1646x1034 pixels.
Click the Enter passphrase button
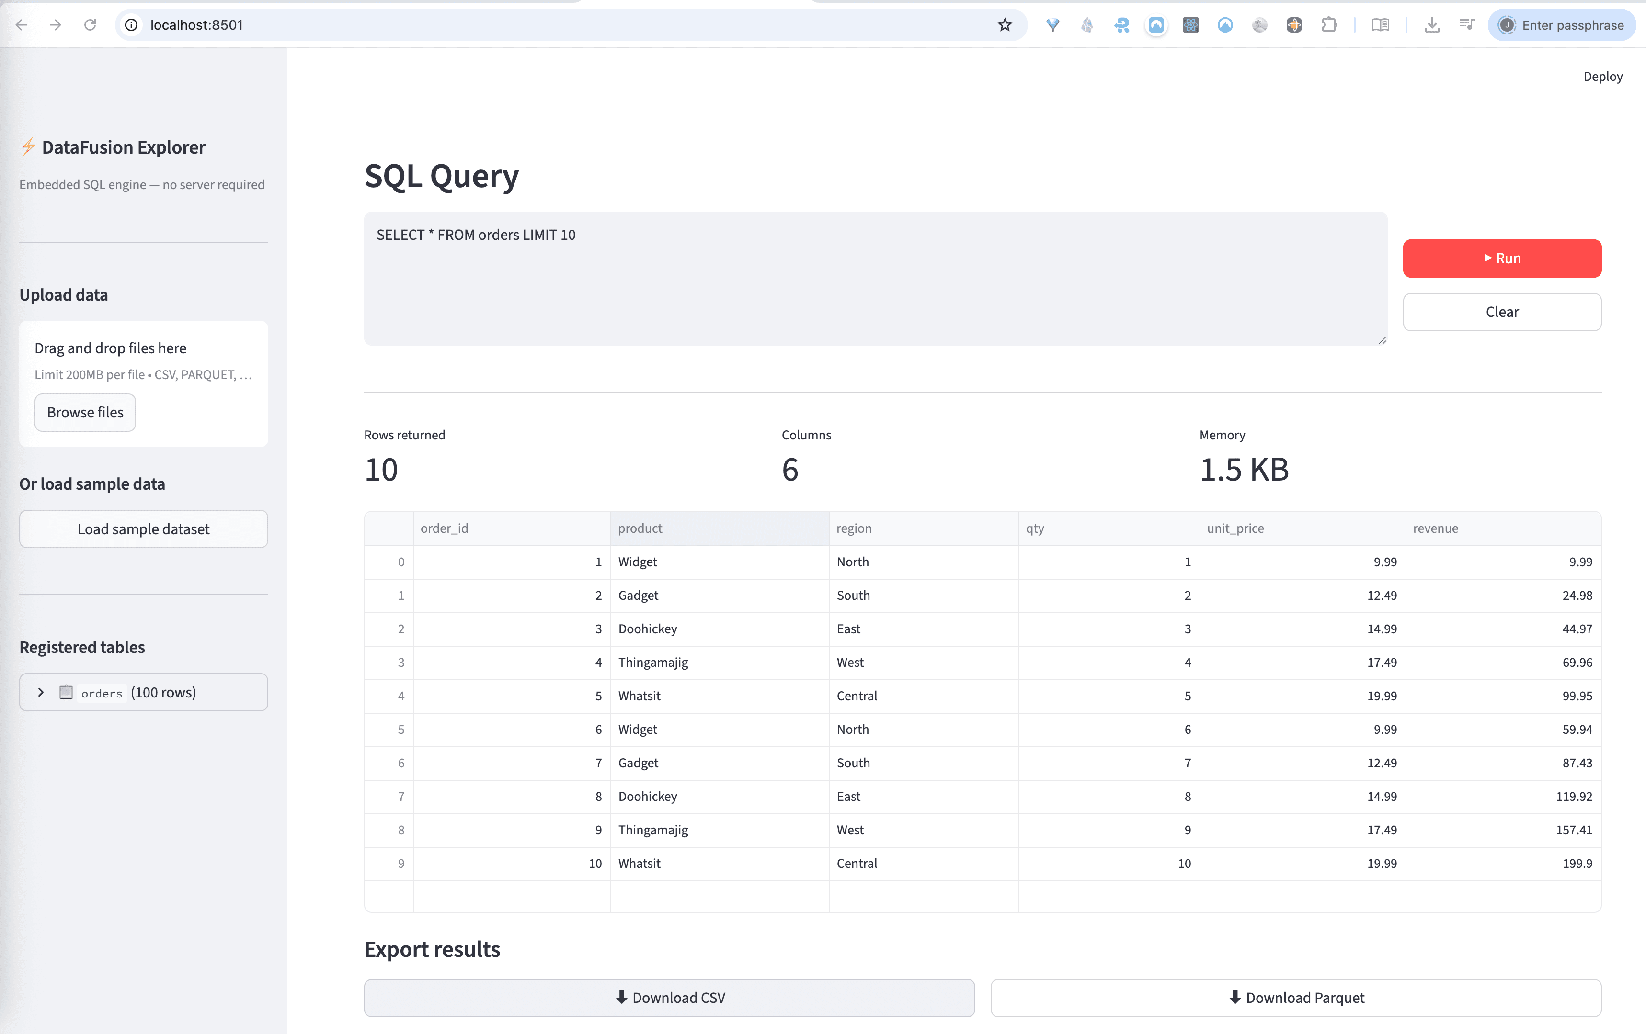pyautogui.click(x=1562, y=24)
